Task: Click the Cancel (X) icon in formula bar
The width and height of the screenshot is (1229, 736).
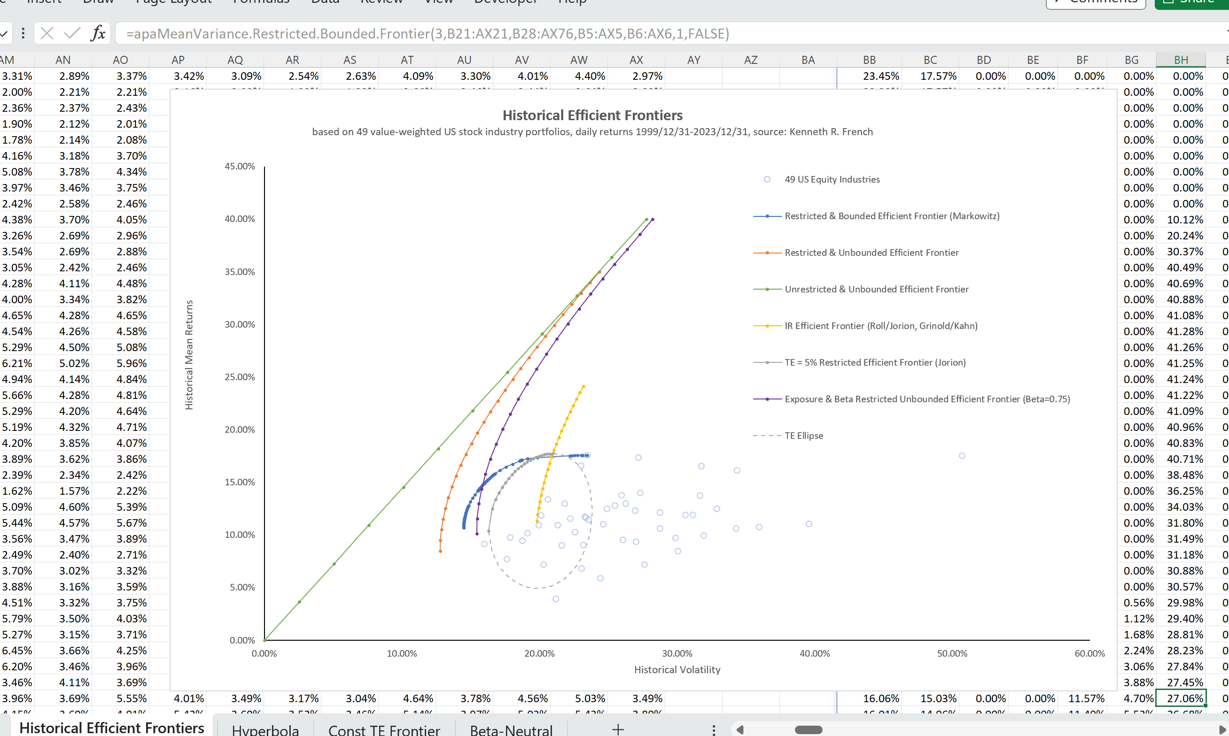Action: pos(47,33)
